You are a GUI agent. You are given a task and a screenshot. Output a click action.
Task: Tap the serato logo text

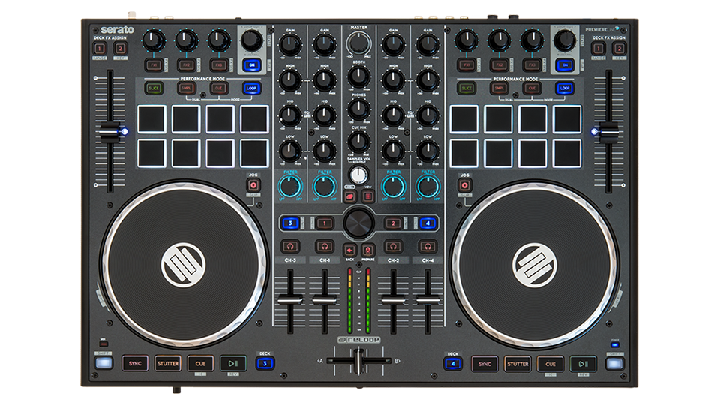pyautogui.click(x=117, y=30)
